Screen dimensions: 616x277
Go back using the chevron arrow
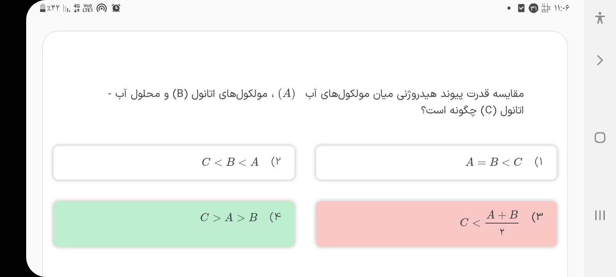(599, 60)
